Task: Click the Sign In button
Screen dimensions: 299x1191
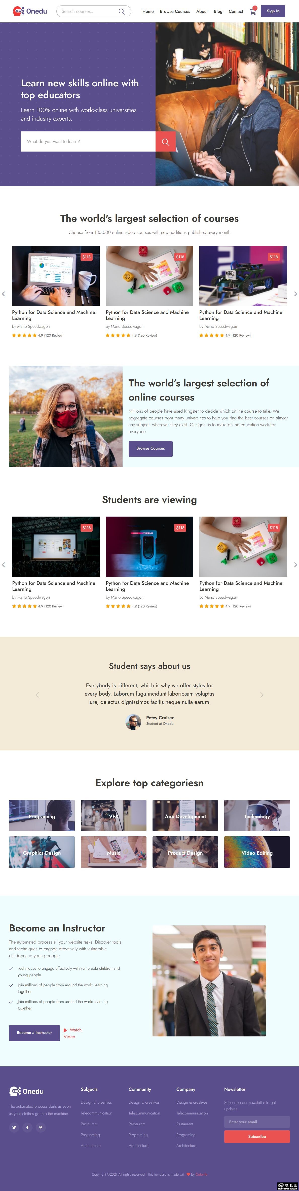Action: (x=273, y=11)
